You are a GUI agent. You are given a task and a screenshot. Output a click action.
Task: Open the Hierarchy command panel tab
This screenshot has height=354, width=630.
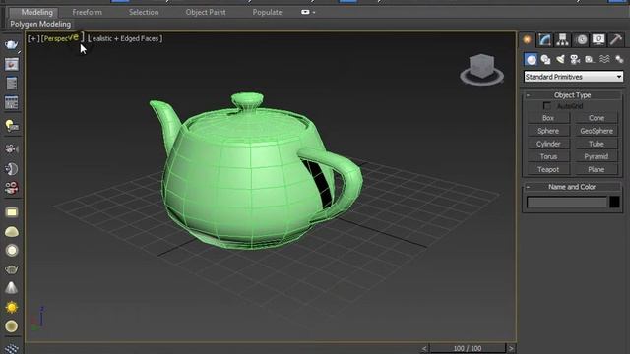562,39
